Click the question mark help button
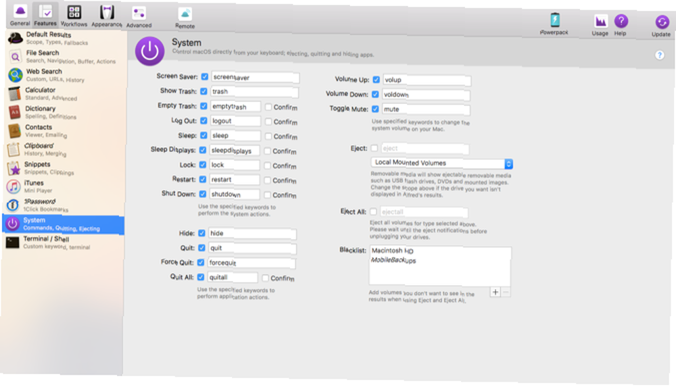 (659, 55)
